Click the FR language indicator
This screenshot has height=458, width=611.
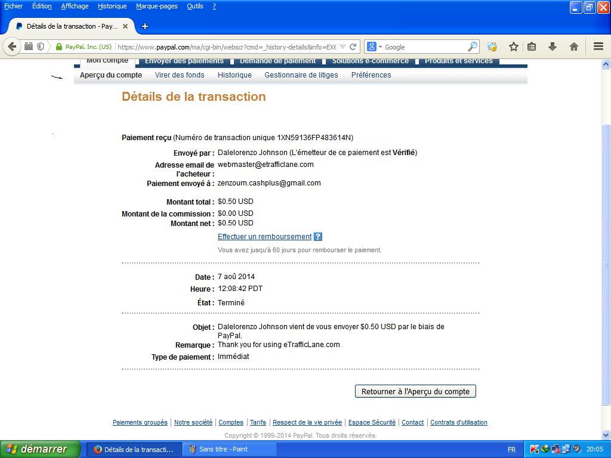point(511,450)
